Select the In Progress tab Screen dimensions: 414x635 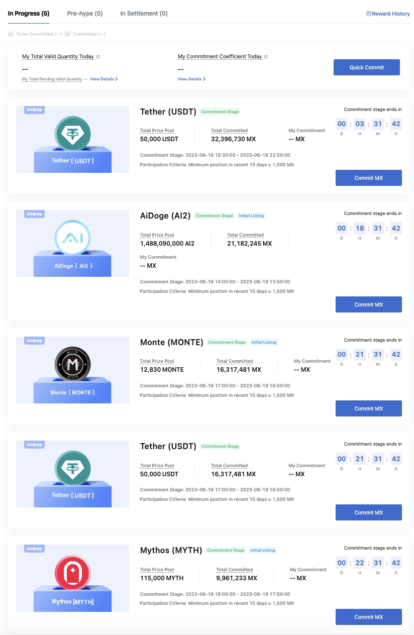29,14
